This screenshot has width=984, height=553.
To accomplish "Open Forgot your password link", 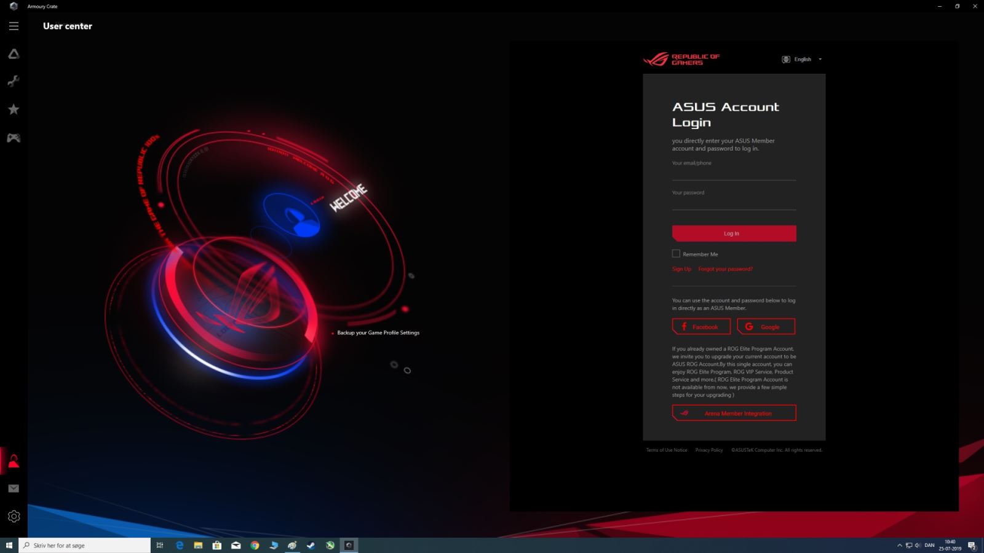I will pos(725,269).
